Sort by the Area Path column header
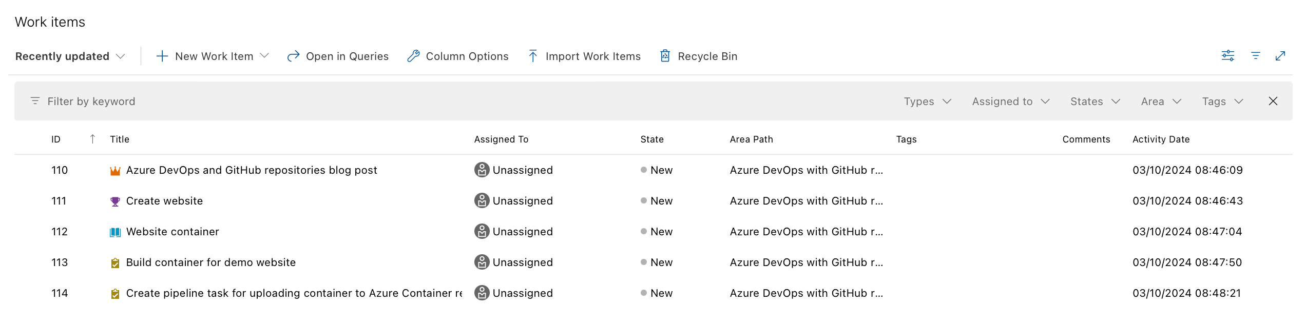This screenshot has width=1305, height=325. point(752,139)
